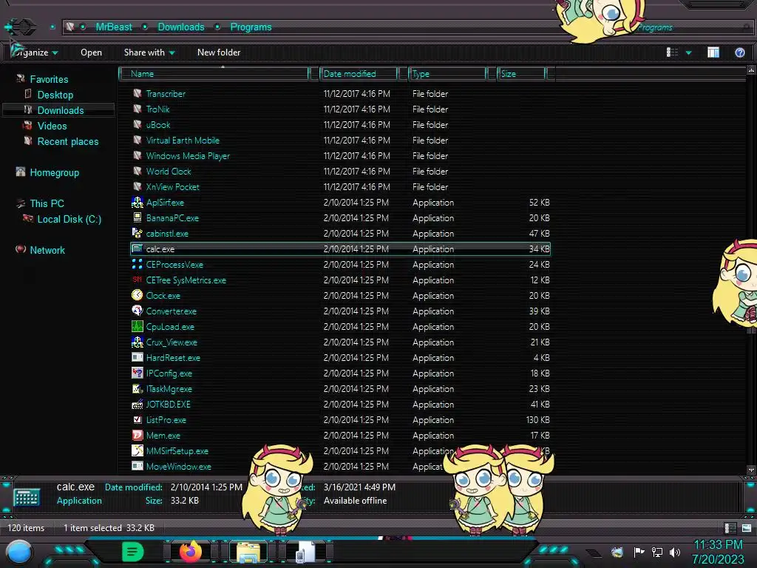Viewport: 757px width, 568px height.
Task: Create a New folder
Action: 219,53
